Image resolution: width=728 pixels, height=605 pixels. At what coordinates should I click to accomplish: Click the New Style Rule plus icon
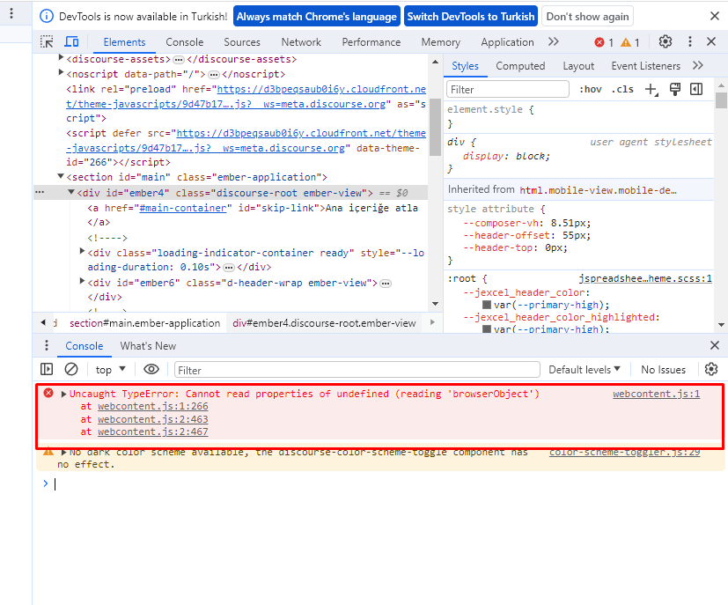[651, 90]
